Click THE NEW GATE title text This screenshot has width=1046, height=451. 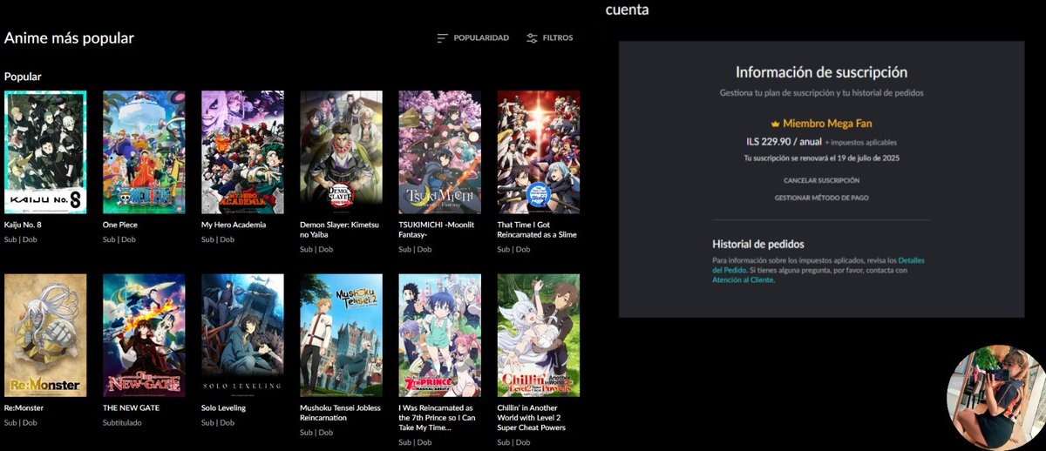click(x=131, y=407)
